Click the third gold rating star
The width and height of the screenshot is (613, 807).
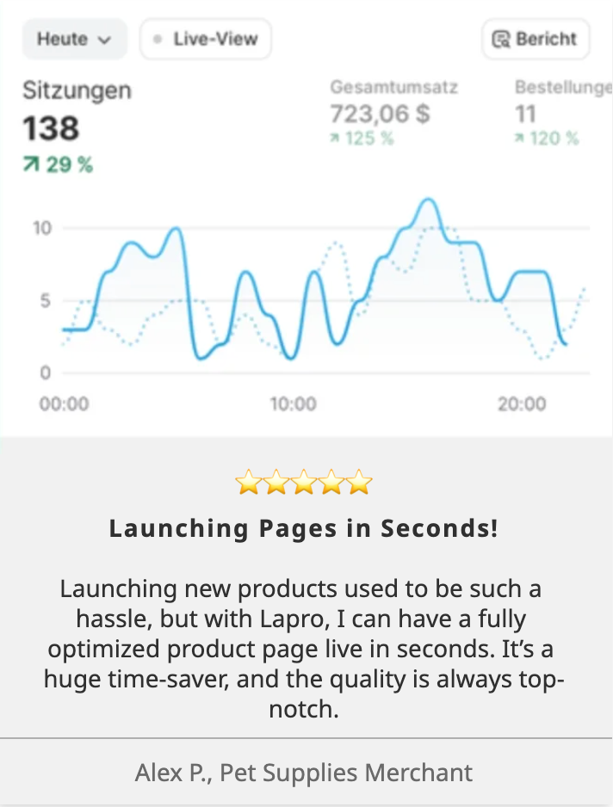coord(303,483)
